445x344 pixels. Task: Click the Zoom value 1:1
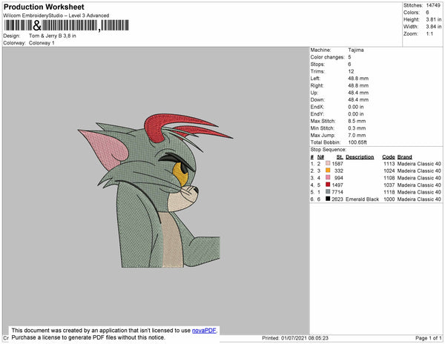pyautogui.click(x=429, y=34)
